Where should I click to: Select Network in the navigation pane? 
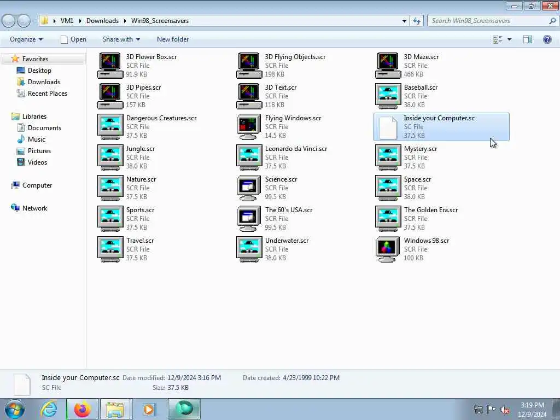pyautogui.click(x=34, y=208)
